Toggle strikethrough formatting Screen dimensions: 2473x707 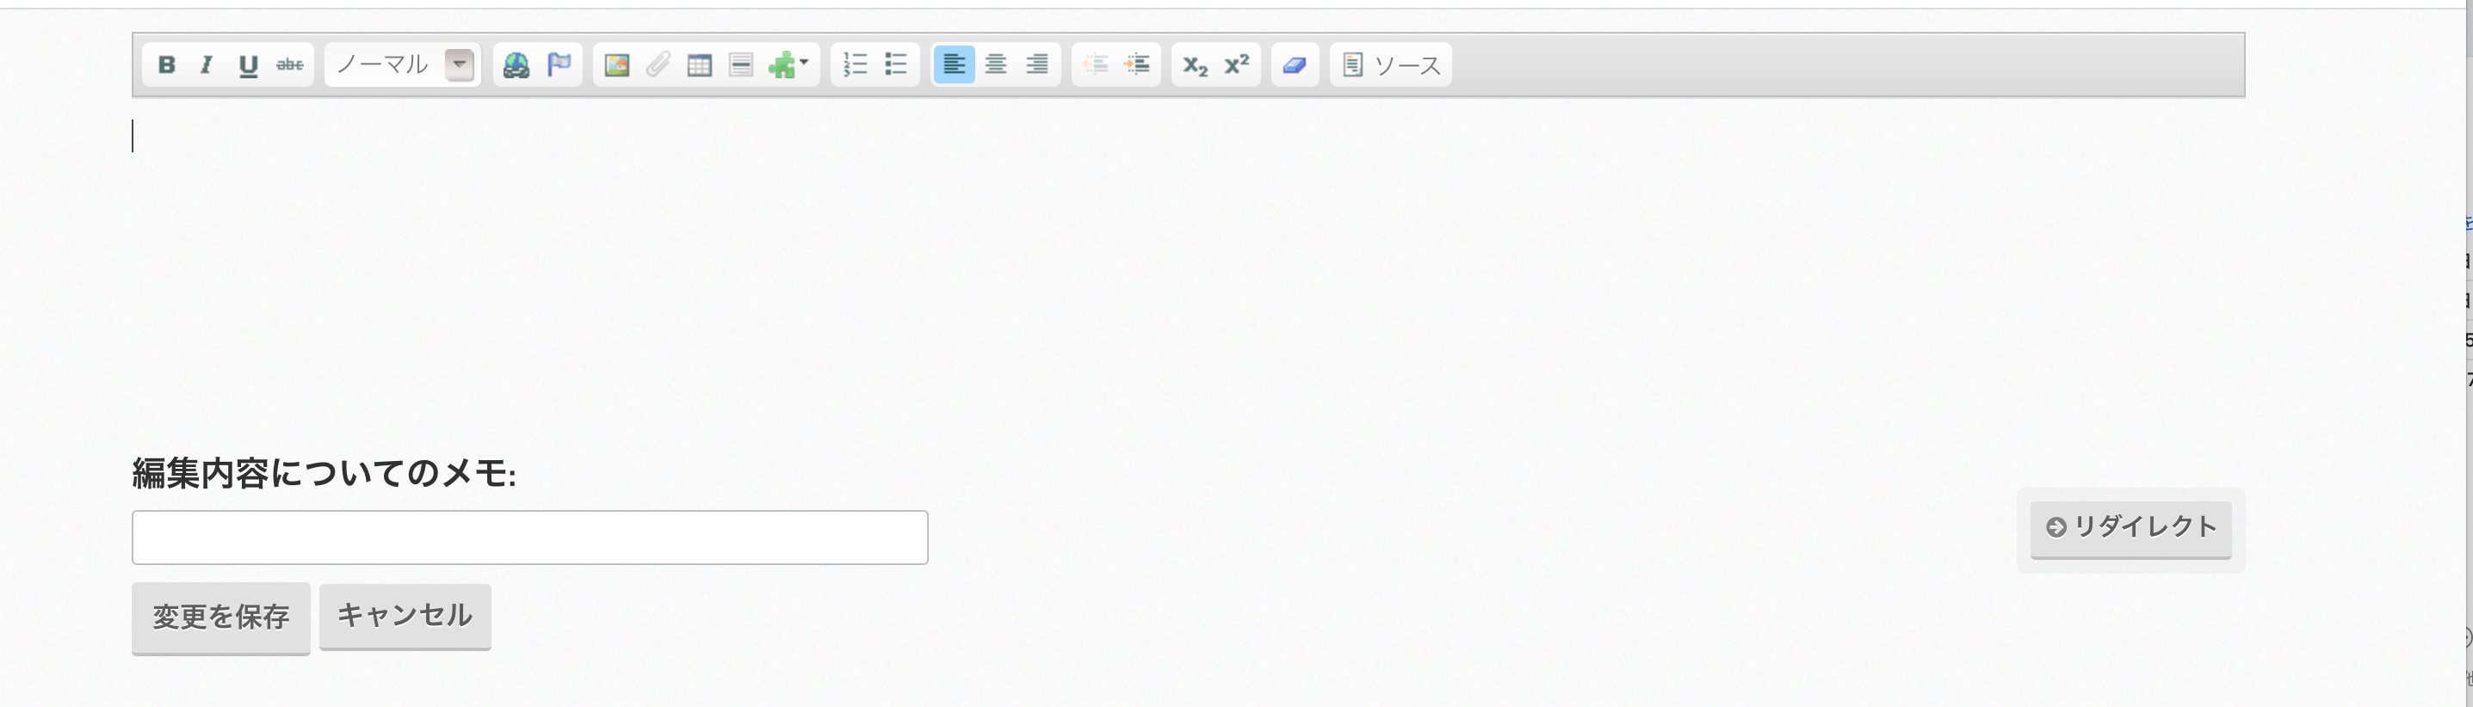tap(290, 65)
